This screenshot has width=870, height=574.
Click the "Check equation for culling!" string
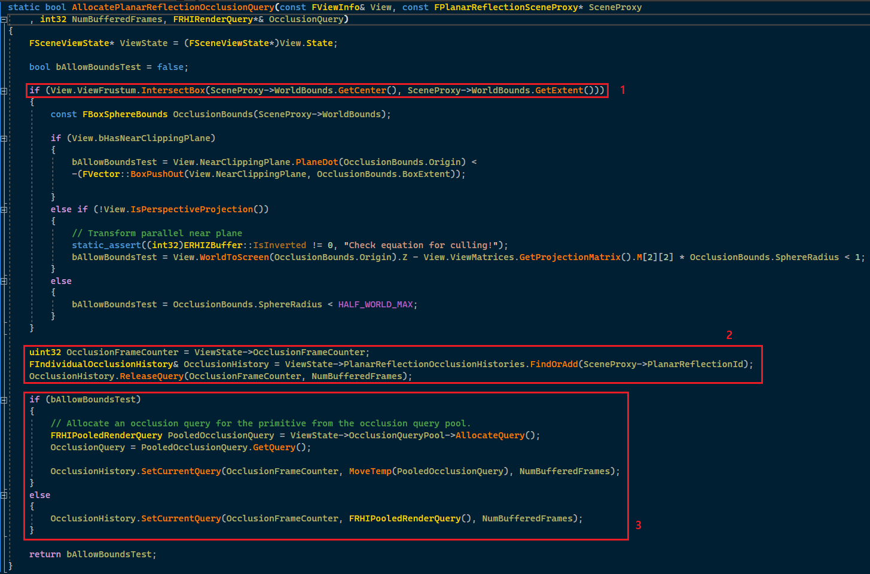(421, 245)
